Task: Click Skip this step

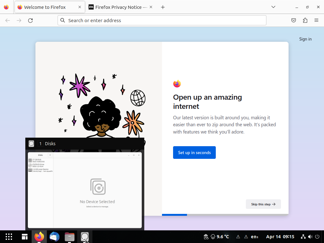Action: (263, 204)
